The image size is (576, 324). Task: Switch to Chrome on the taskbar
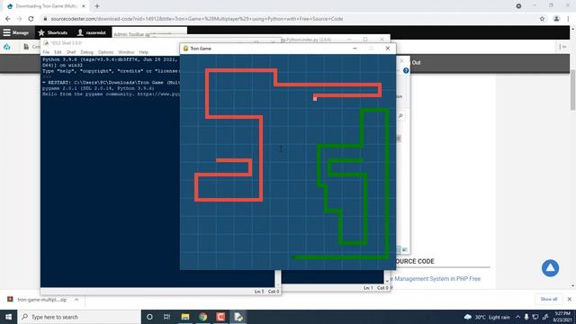202,317
